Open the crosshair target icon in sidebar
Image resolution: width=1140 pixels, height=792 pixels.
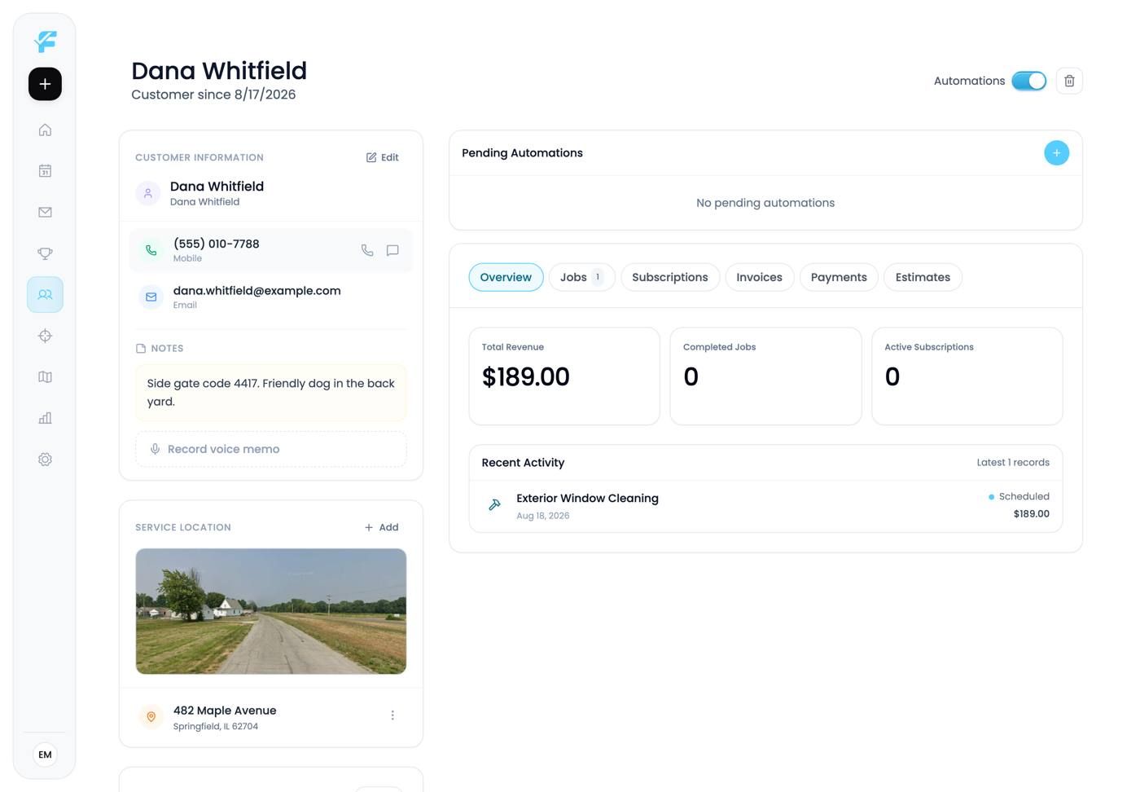coord(45,336)
